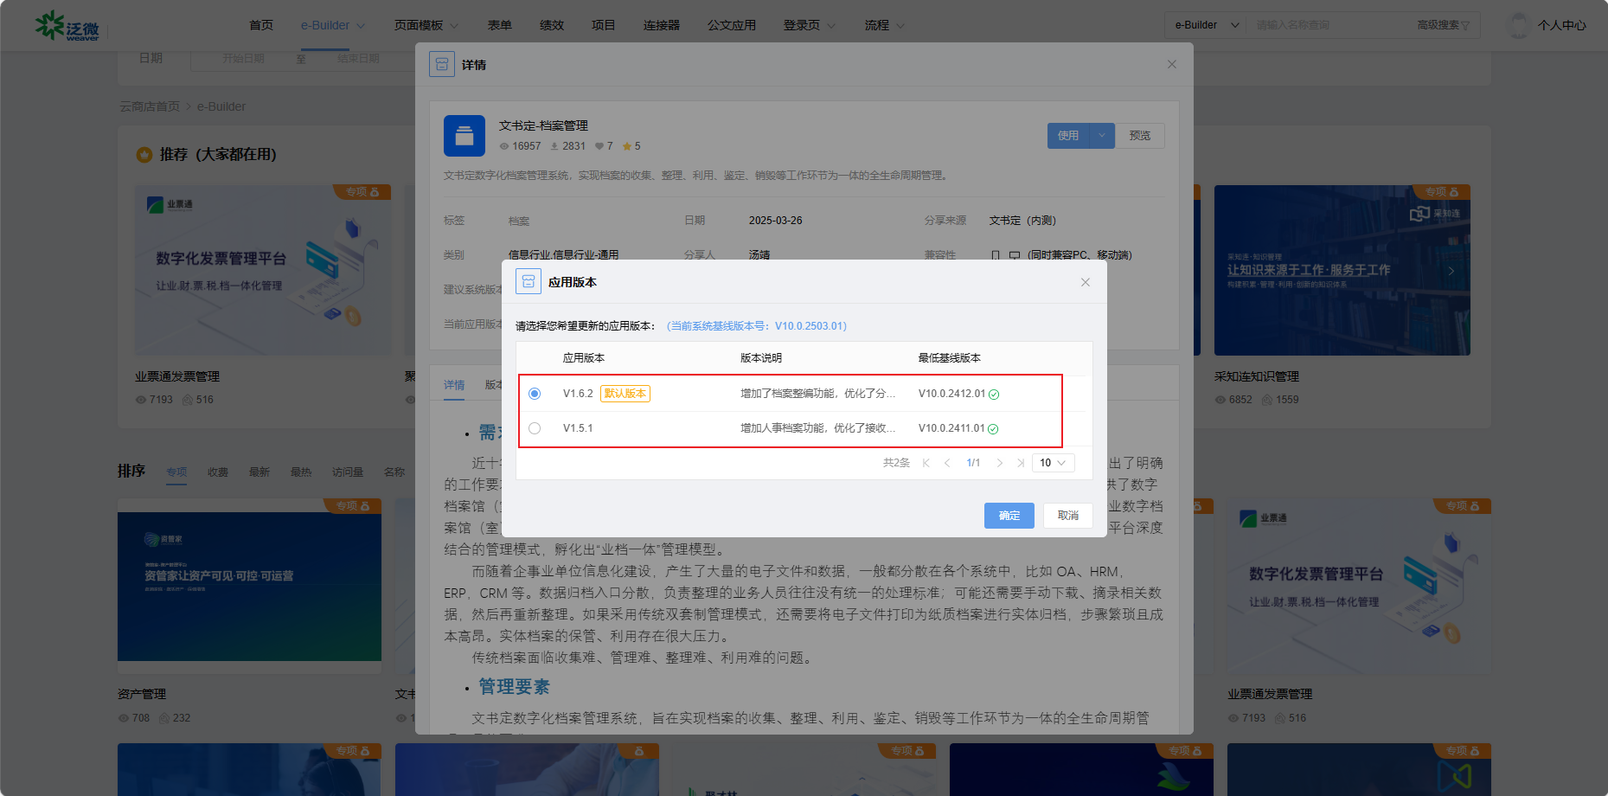Select the V1.5.1 version radio button
The width and height of the screenshot is (1608, 796).
pyautogui.click(x=535, y=428)
